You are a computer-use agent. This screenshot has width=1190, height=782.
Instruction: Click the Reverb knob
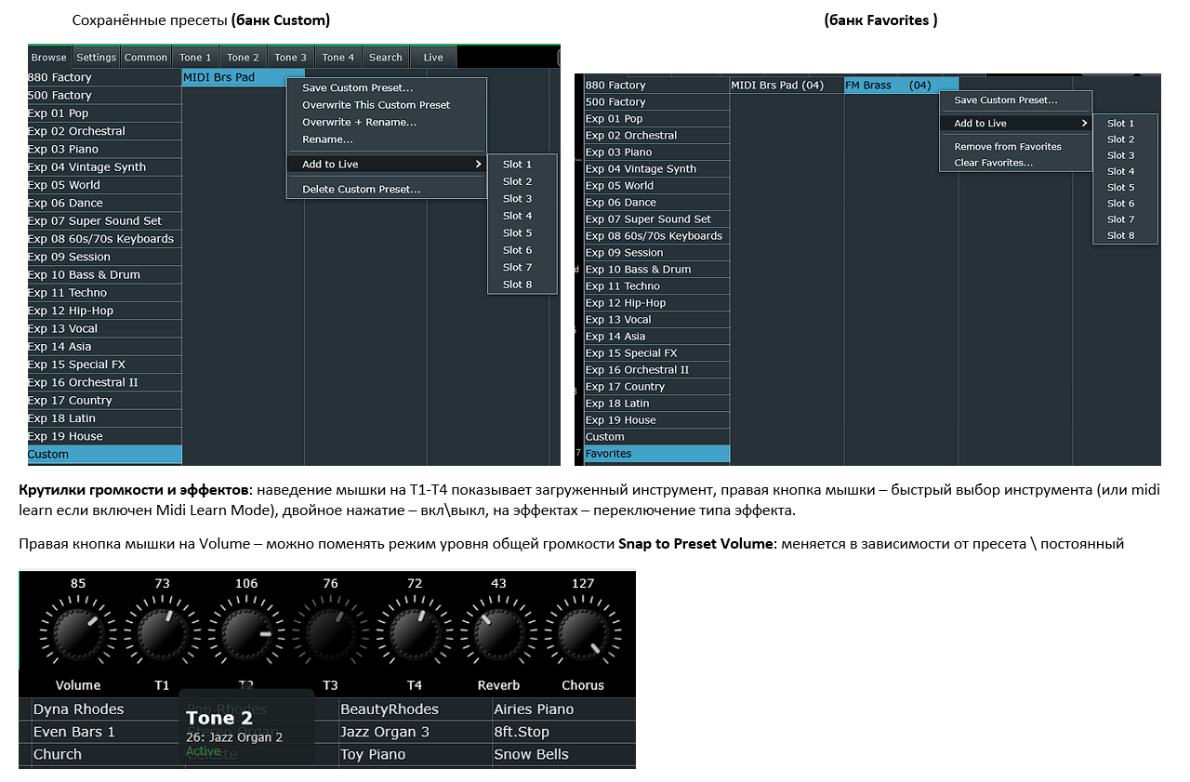click(x=498, y=635)
